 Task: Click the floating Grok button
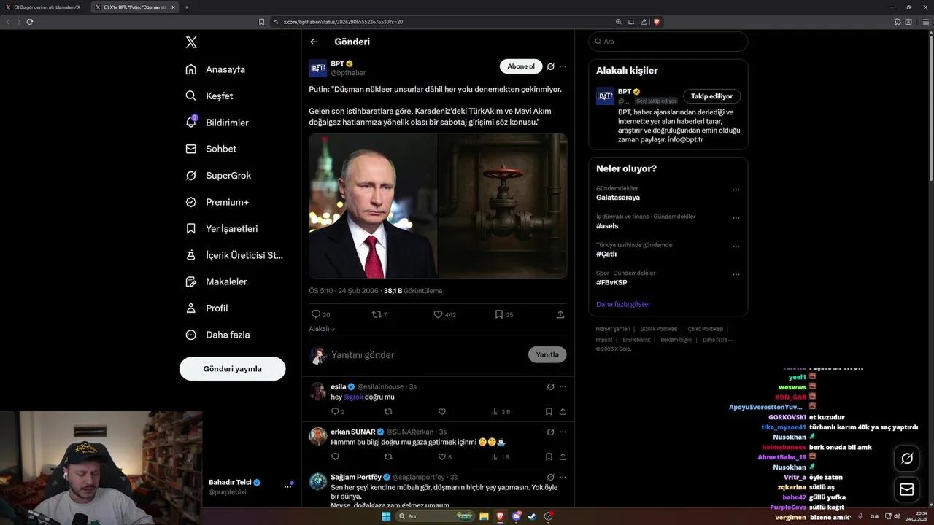pos(907,459)
